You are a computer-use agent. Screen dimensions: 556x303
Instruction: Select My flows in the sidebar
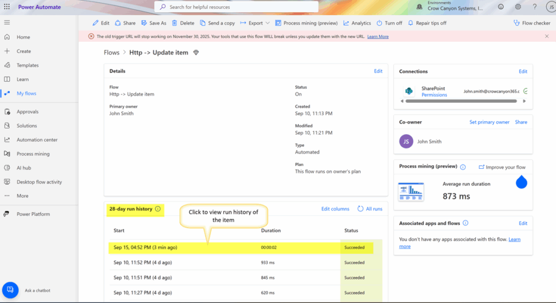click(x=26, y=93)
